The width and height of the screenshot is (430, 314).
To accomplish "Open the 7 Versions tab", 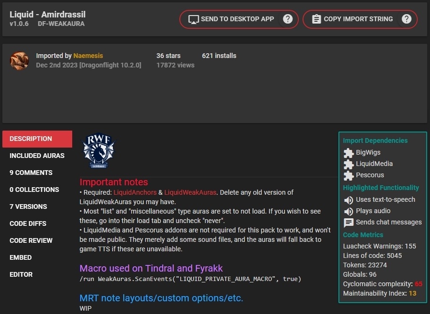I will (37, 207).
